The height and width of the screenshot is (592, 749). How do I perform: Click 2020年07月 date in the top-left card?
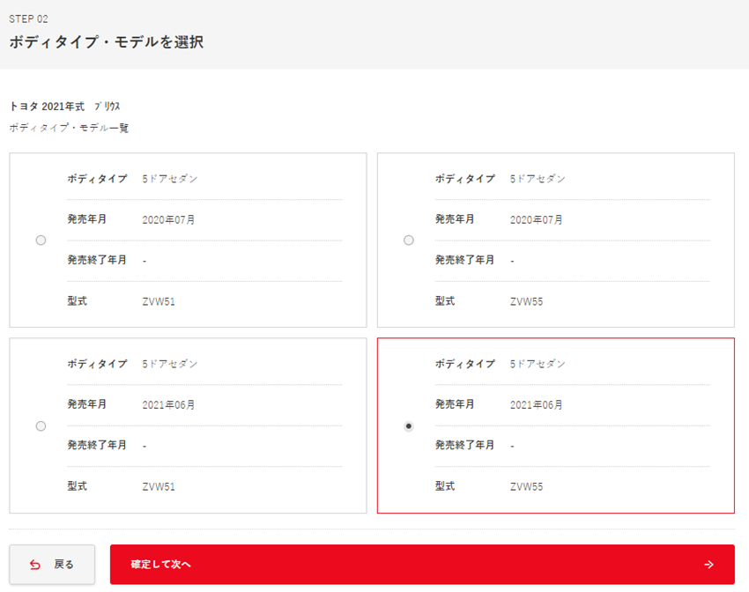[x=168, y=220]
